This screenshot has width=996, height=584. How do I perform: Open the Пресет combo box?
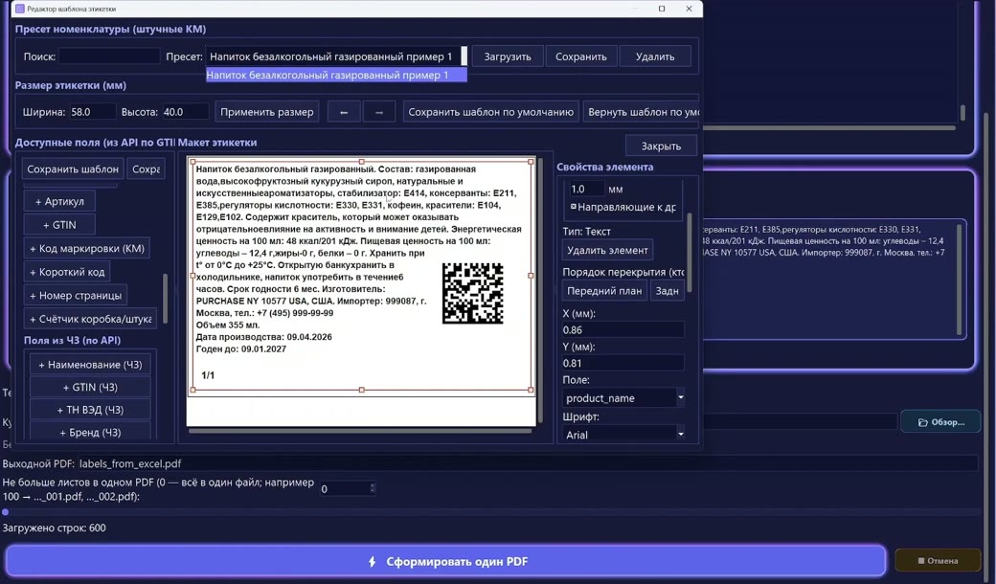pos(336,56)
